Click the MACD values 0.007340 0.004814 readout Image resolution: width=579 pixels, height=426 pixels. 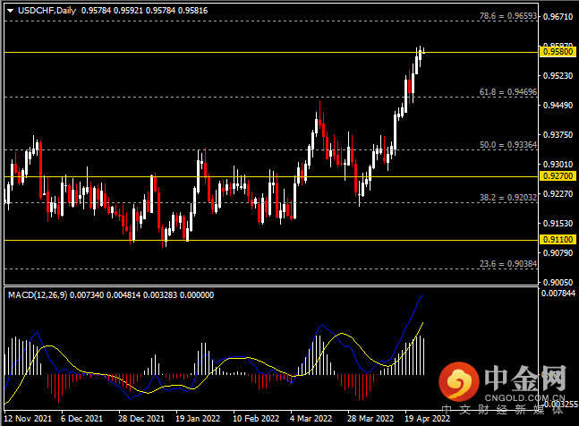(141, 295)
